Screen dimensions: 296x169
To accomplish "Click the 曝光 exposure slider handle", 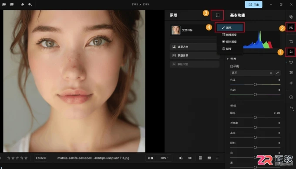I will click(x=255, y=117).
